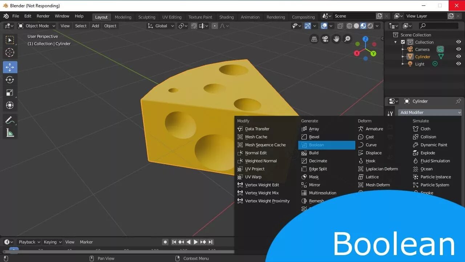The width and height of the screenshot is (465, 262).
Task: Click the Light data icon in outliner
Action: tap(435, 64)
